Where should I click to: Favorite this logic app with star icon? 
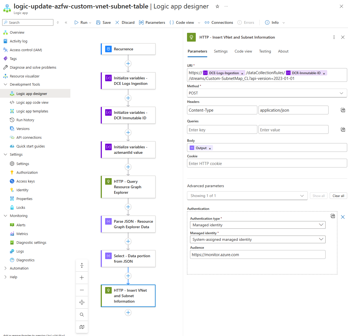tap(217, 6)
